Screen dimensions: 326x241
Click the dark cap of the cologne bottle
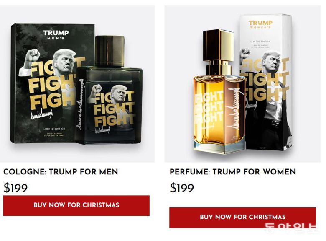[x=110, y=51]
